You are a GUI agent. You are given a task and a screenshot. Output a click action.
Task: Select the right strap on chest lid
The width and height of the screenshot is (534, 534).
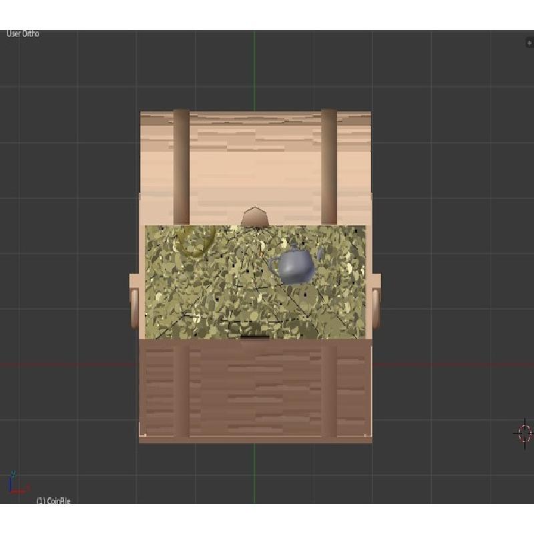[329, 167]
